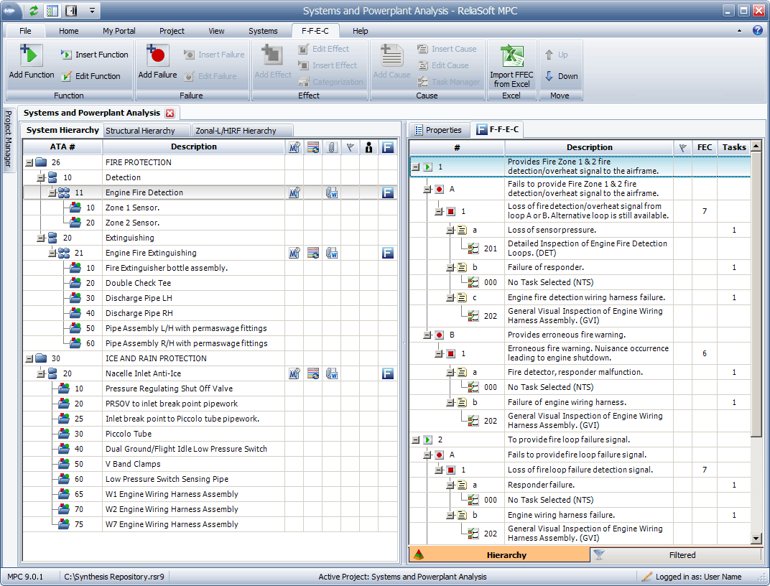Collapse the 10 Detection node

click(41, 177)
